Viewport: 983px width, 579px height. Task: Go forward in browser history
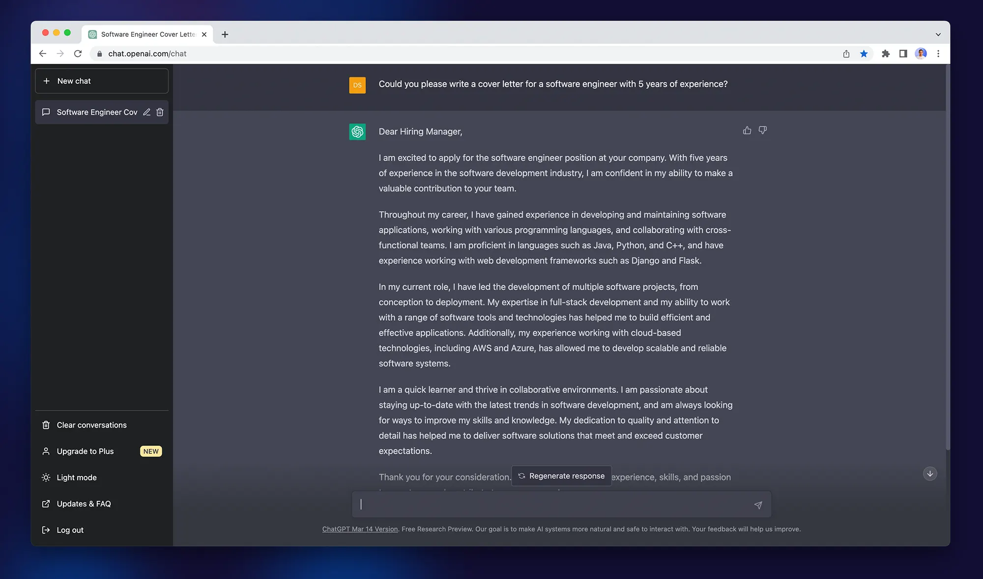pyautogui.click(x=60, y=54)
